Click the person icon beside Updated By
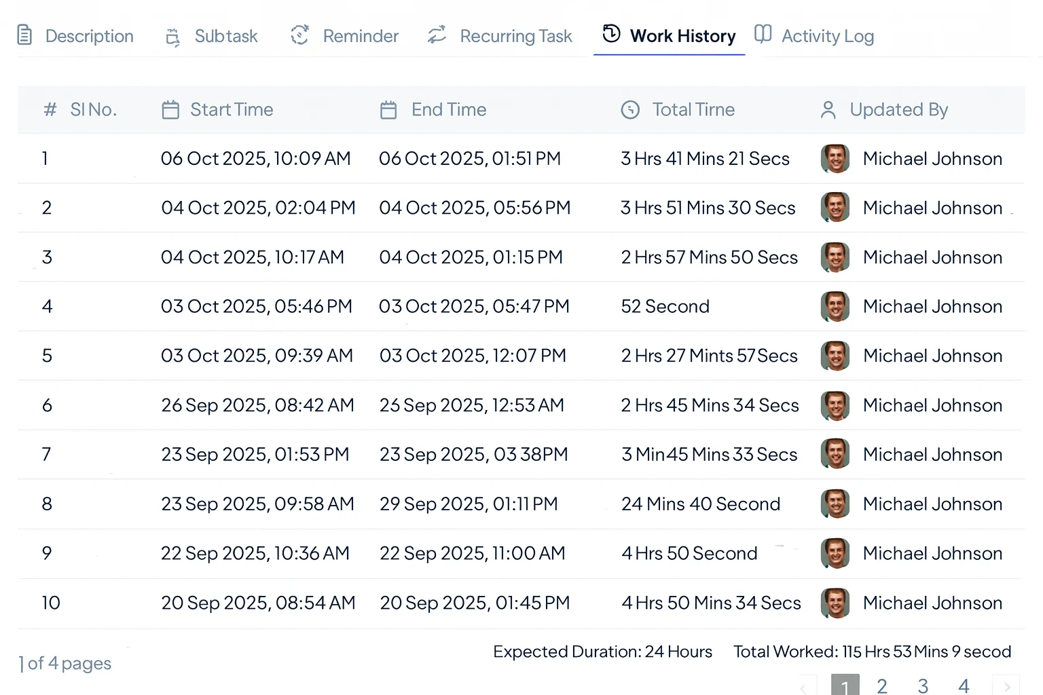 828,110
